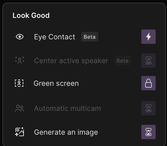Click hourglass button for Generate an image
167x146 pixels.
(149, 132)
